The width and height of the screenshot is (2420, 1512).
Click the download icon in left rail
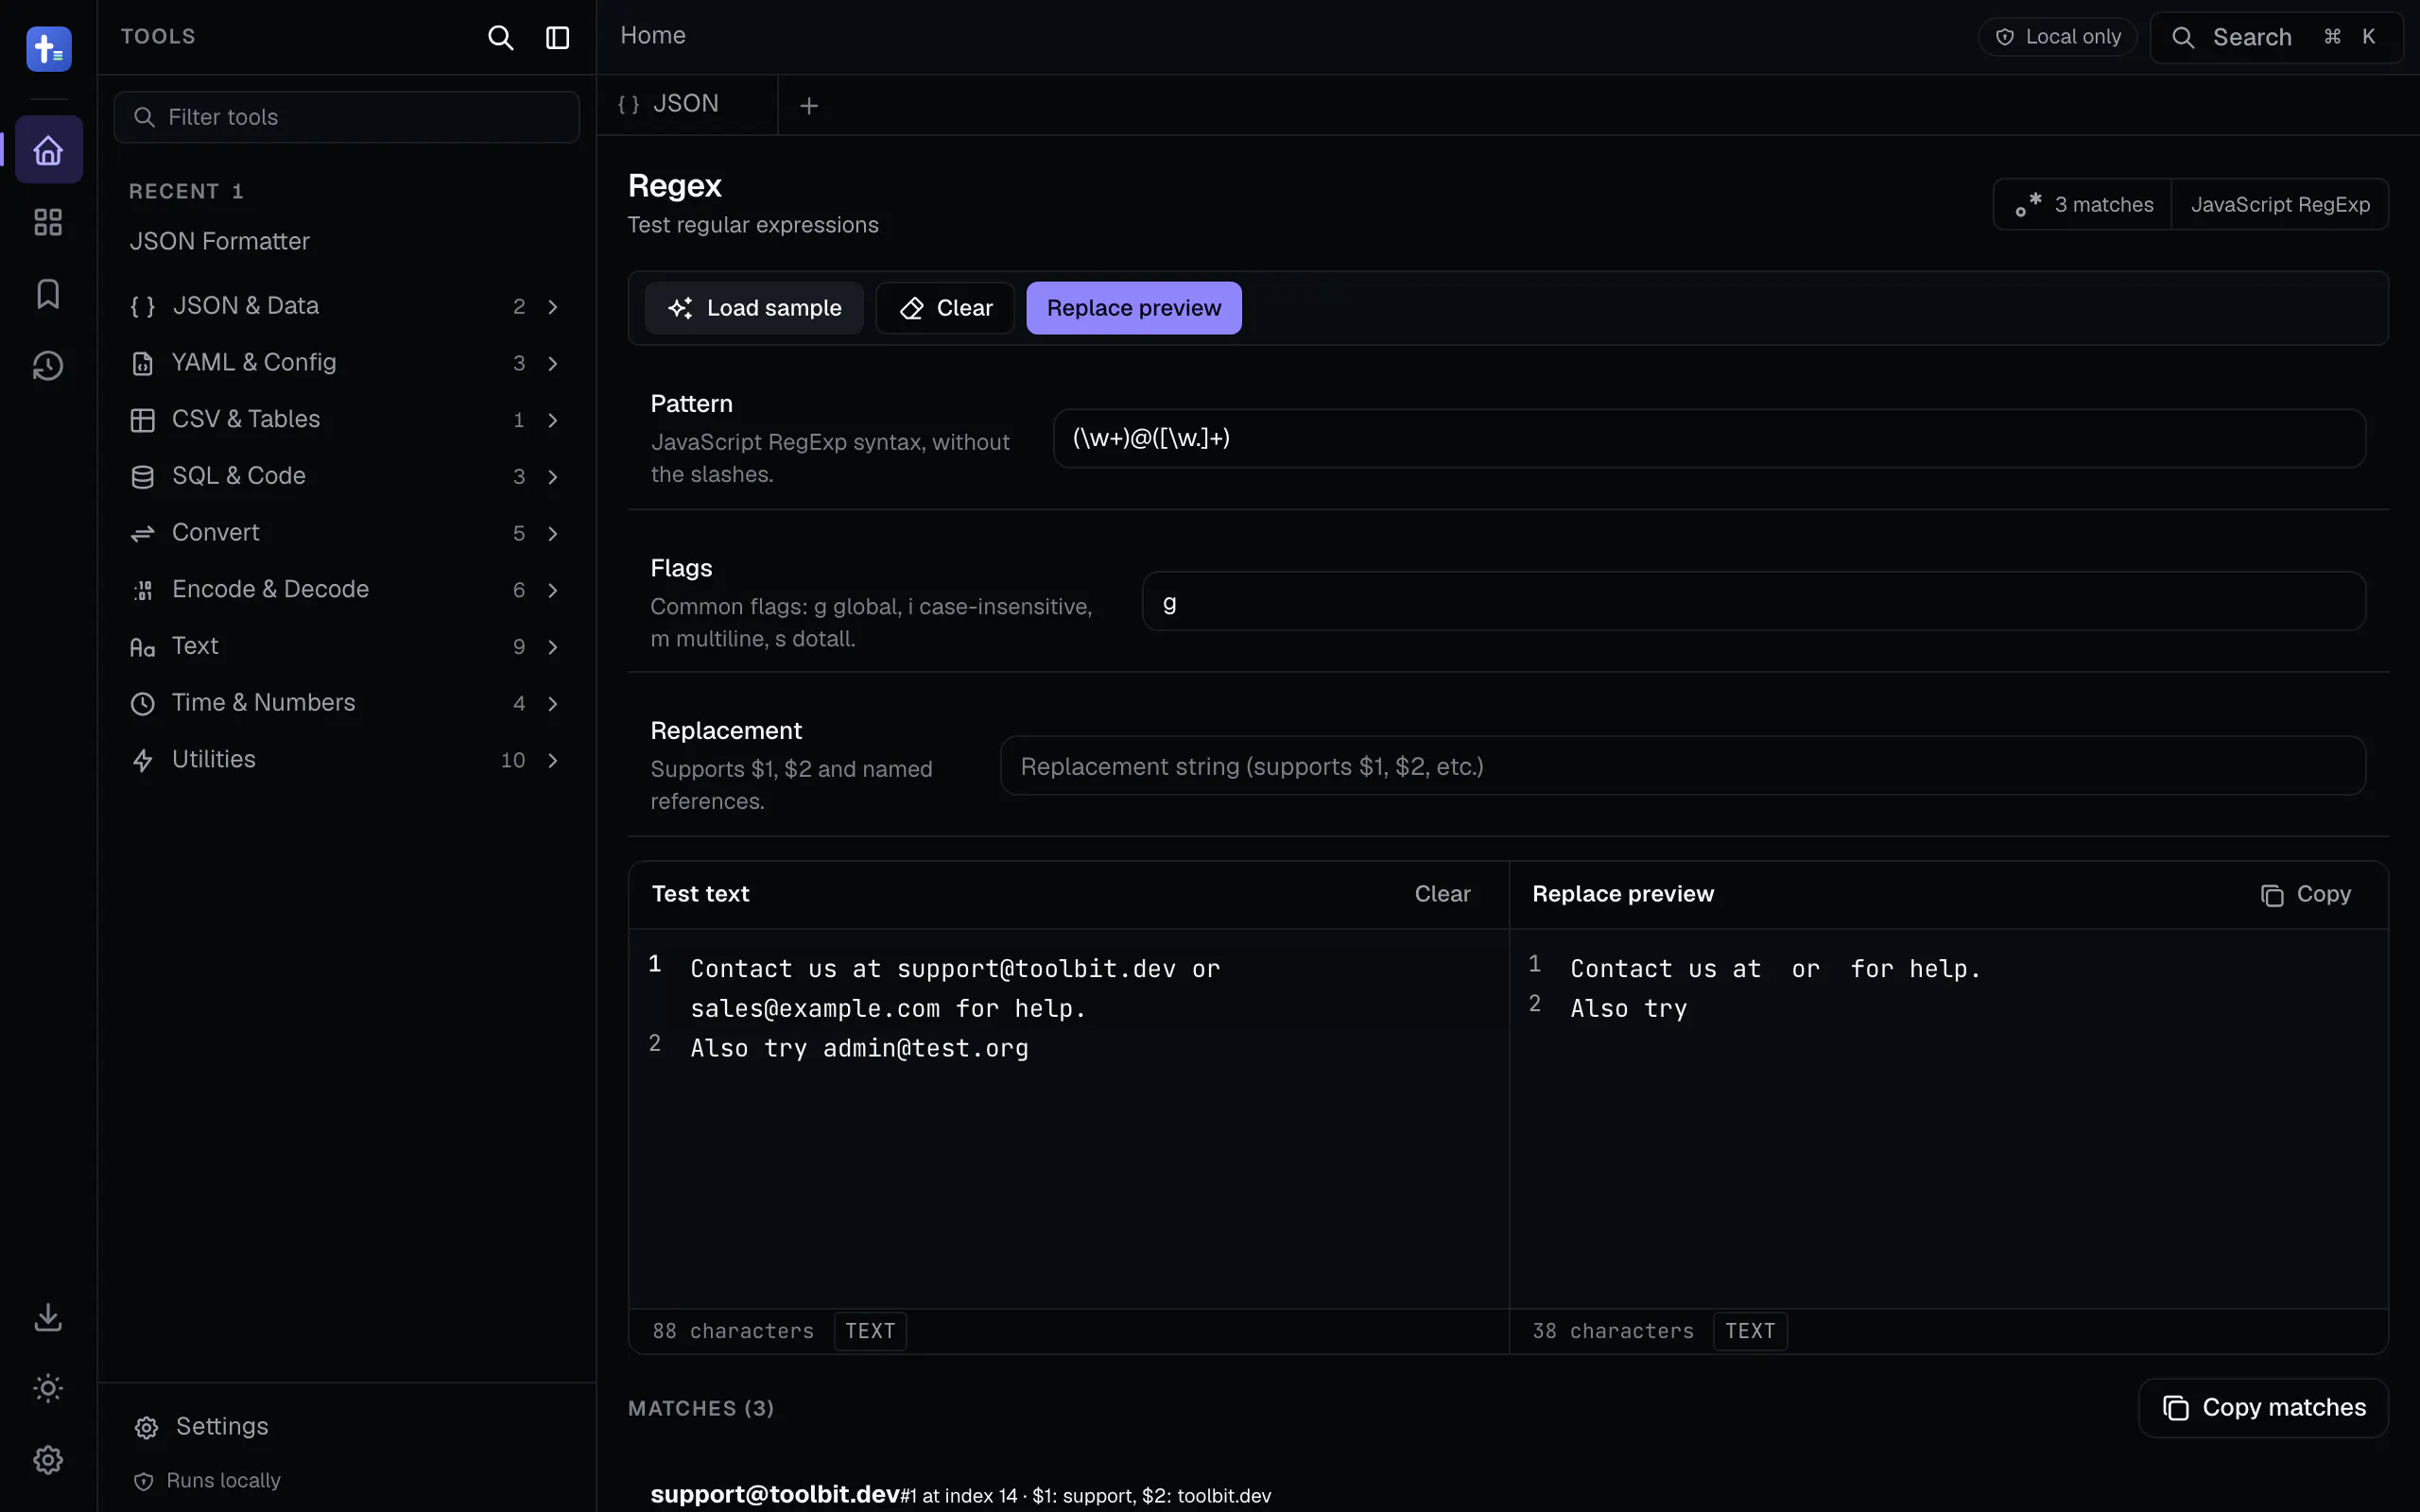click(x=48, y=1317)
